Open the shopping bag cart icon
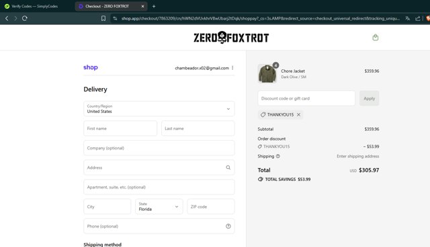 tap(376, 38)
